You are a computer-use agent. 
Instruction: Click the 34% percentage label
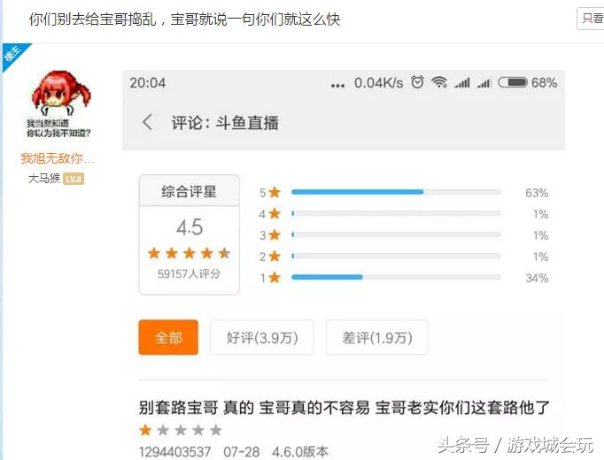(537, 278)
